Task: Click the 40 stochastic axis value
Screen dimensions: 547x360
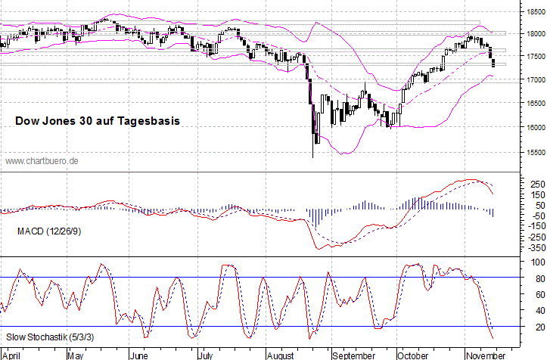Action: pos(540,311)
